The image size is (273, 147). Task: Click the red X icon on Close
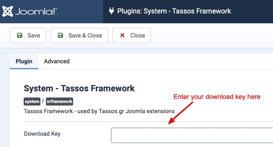122,35
